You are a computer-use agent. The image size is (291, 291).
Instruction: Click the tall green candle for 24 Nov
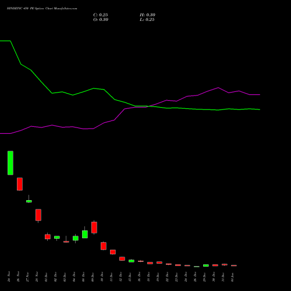coord(10,163)
